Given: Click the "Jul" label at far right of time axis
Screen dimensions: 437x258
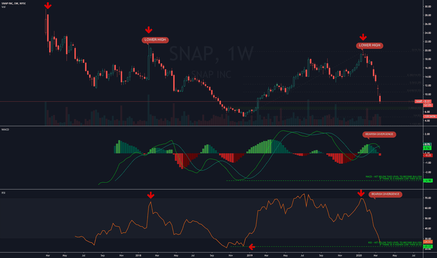Looking at the screenshot, I should point(413,255).
